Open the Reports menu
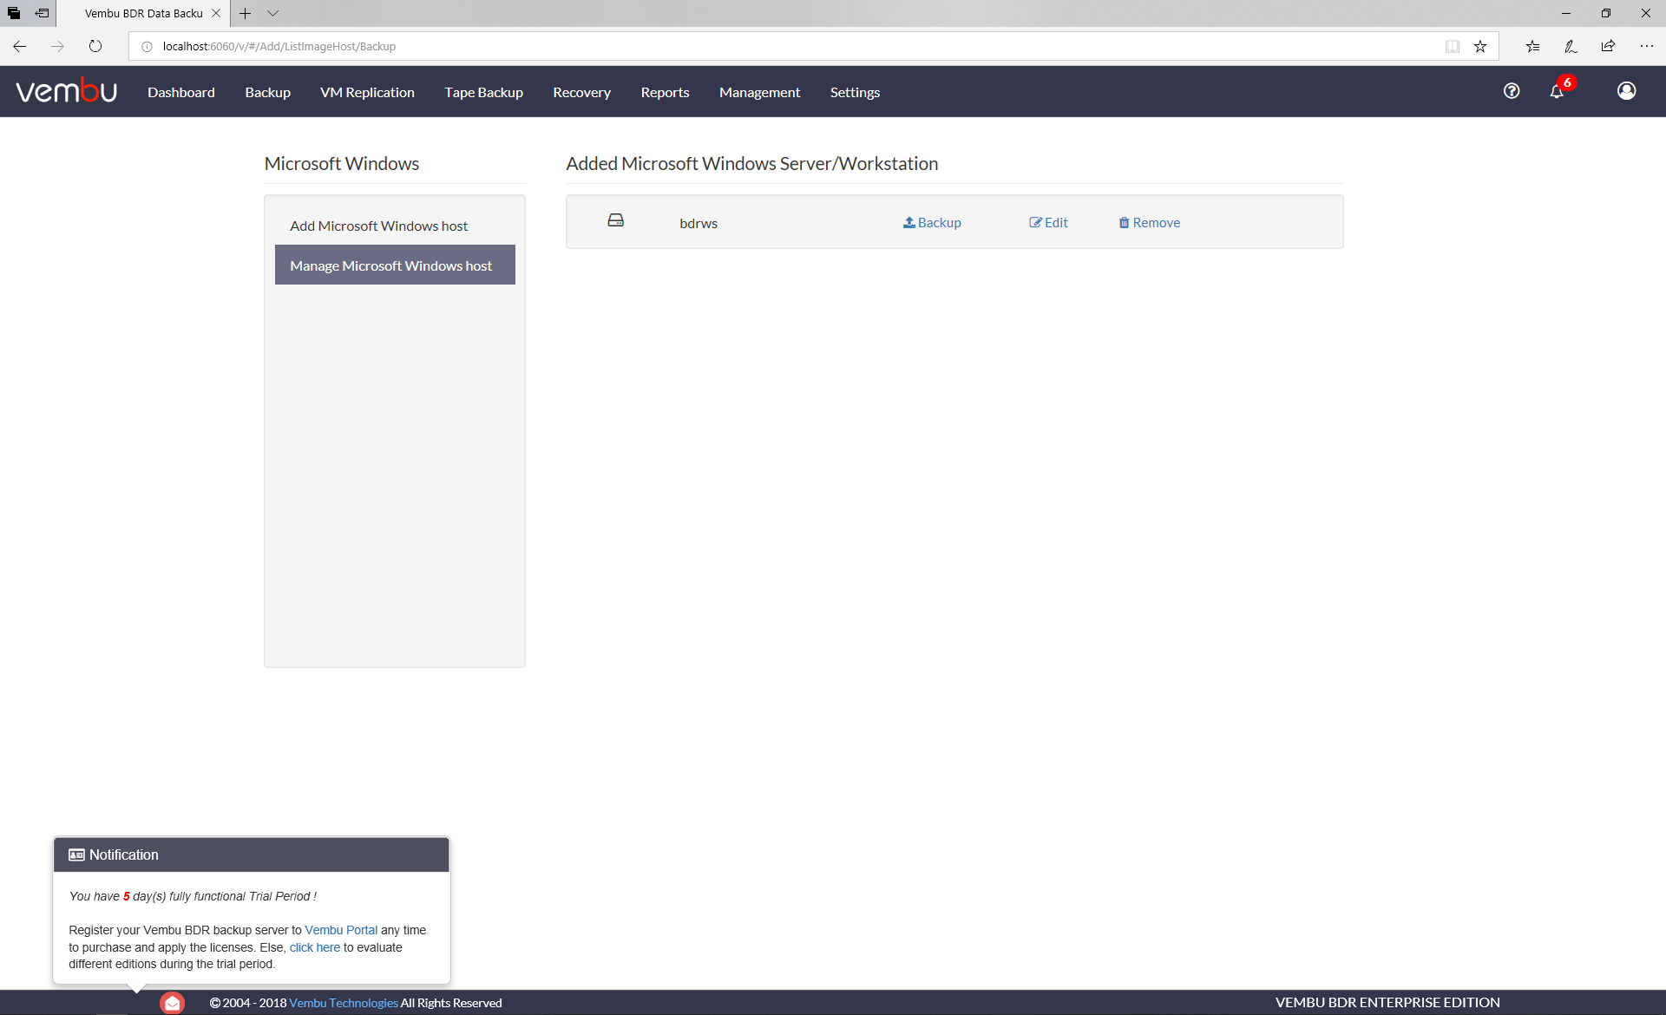The height and width of the screenshot is (1015, 1666). pos(665,92)
